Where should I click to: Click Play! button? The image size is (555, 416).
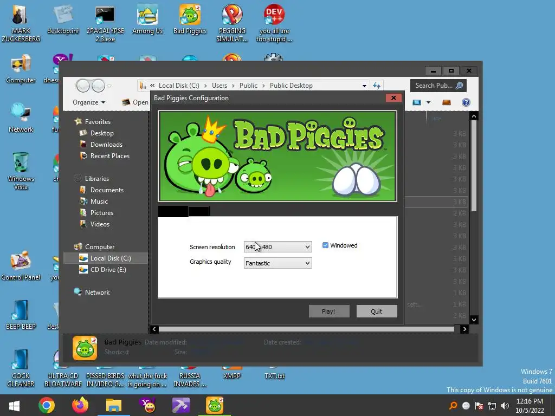coord(329,311)
